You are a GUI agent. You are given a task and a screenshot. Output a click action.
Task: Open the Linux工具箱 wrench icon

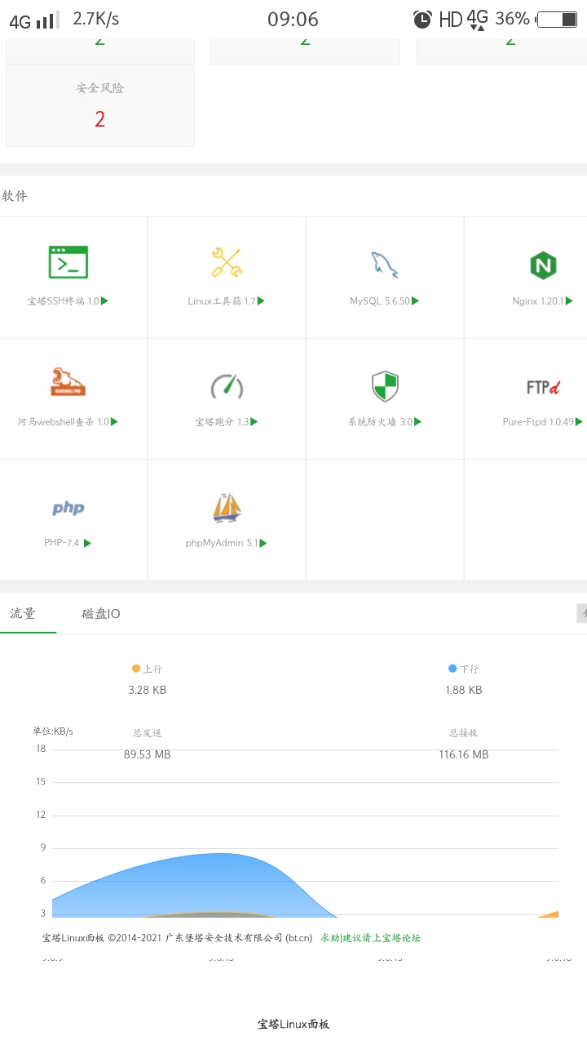226,262
